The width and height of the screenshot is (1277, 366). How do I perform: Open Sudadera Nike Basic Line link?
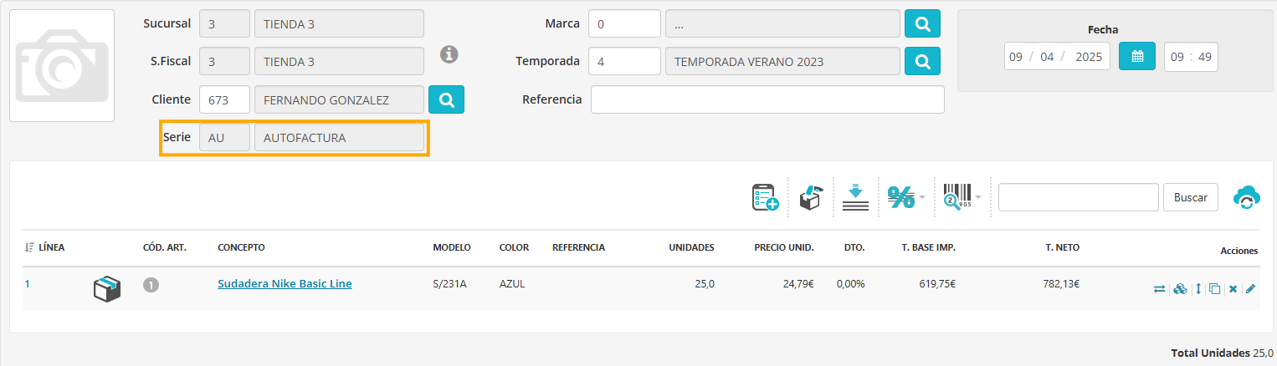point(285,283)
